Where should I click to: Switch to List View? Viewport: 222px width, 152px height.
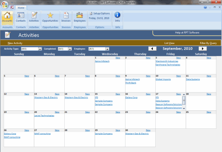click(169, 43)
